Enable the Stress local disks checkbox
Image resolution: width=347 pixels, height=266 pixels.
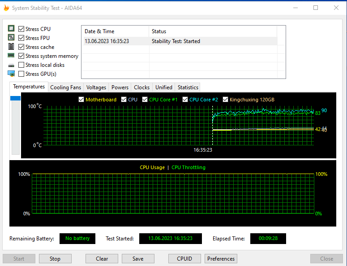click(x=21, y=65)
